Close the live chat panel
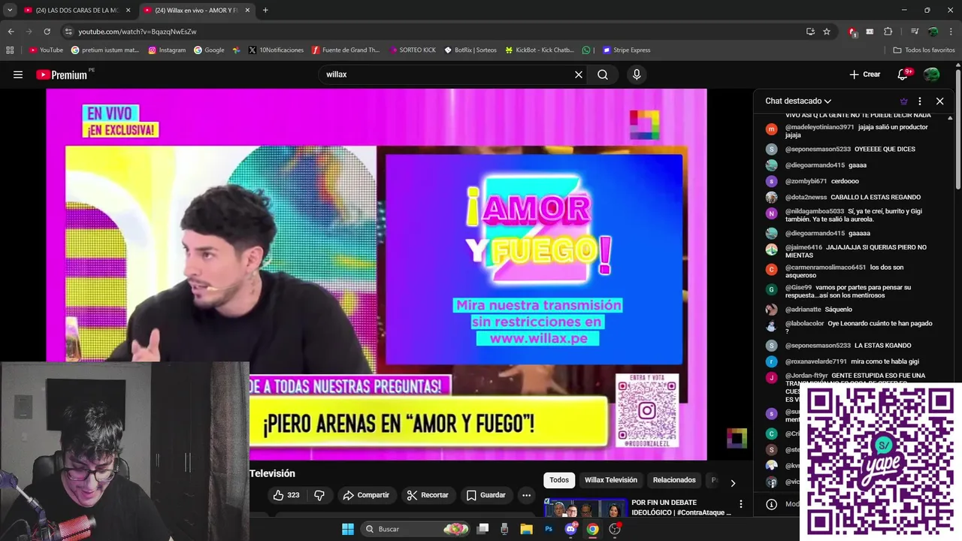This screenshot has height=541, width=962. 939,101
